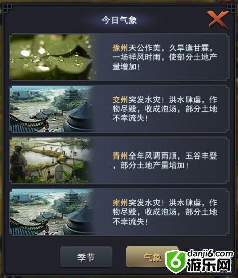Select the 豫州 weather description text

click(165, 57)
